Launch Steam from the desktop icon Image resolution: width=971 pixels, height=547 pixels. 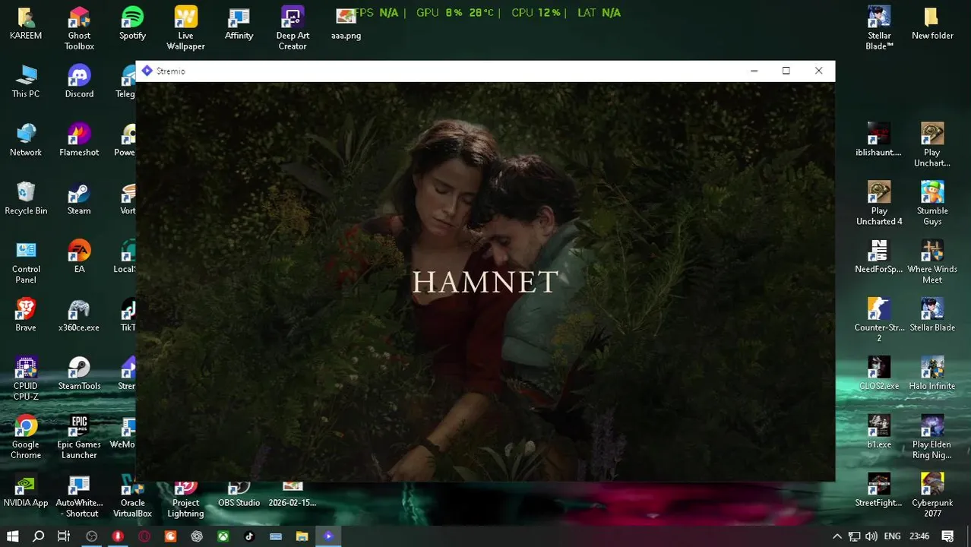point(79,199)
